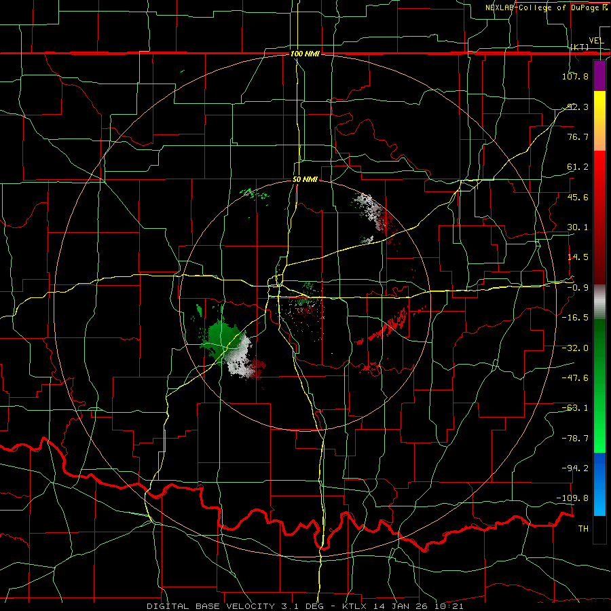The image size is (611, 611).
Task: Pick the yellow-orange segment of the velocity scale
Action: tap(599, 121)
